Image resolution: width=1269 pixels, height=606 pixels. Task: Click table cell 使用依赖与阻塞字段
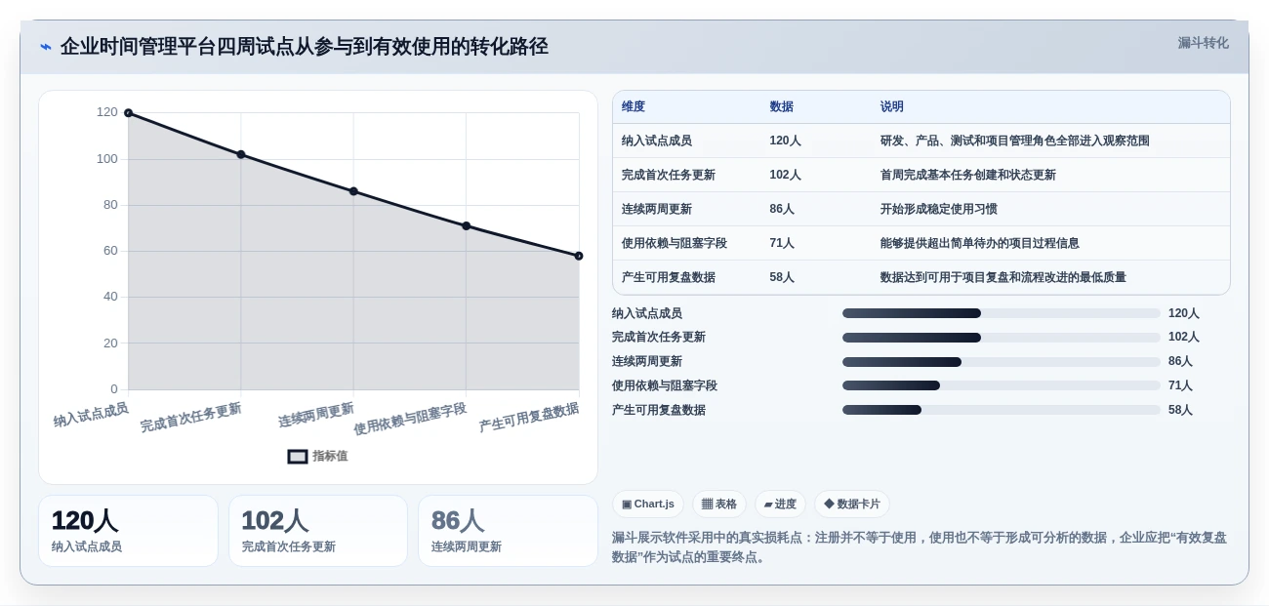[675, 243]
